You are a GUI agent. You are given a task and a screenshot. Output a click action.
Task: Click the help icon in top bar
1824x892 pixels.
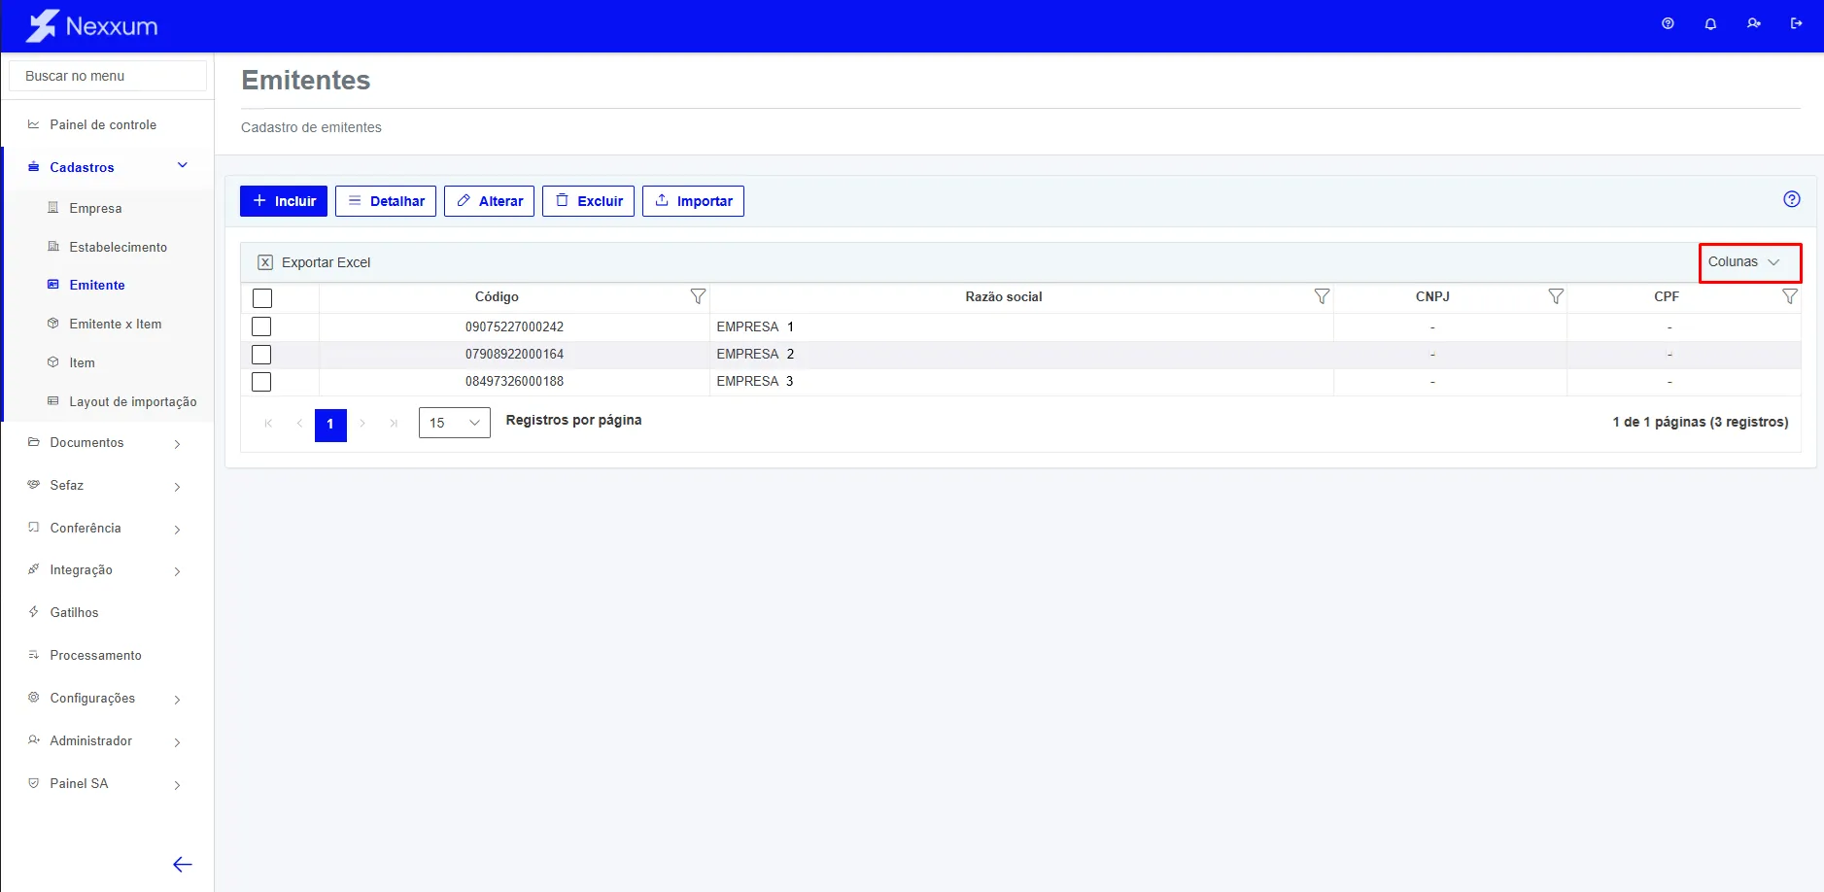pos(1668,23)
